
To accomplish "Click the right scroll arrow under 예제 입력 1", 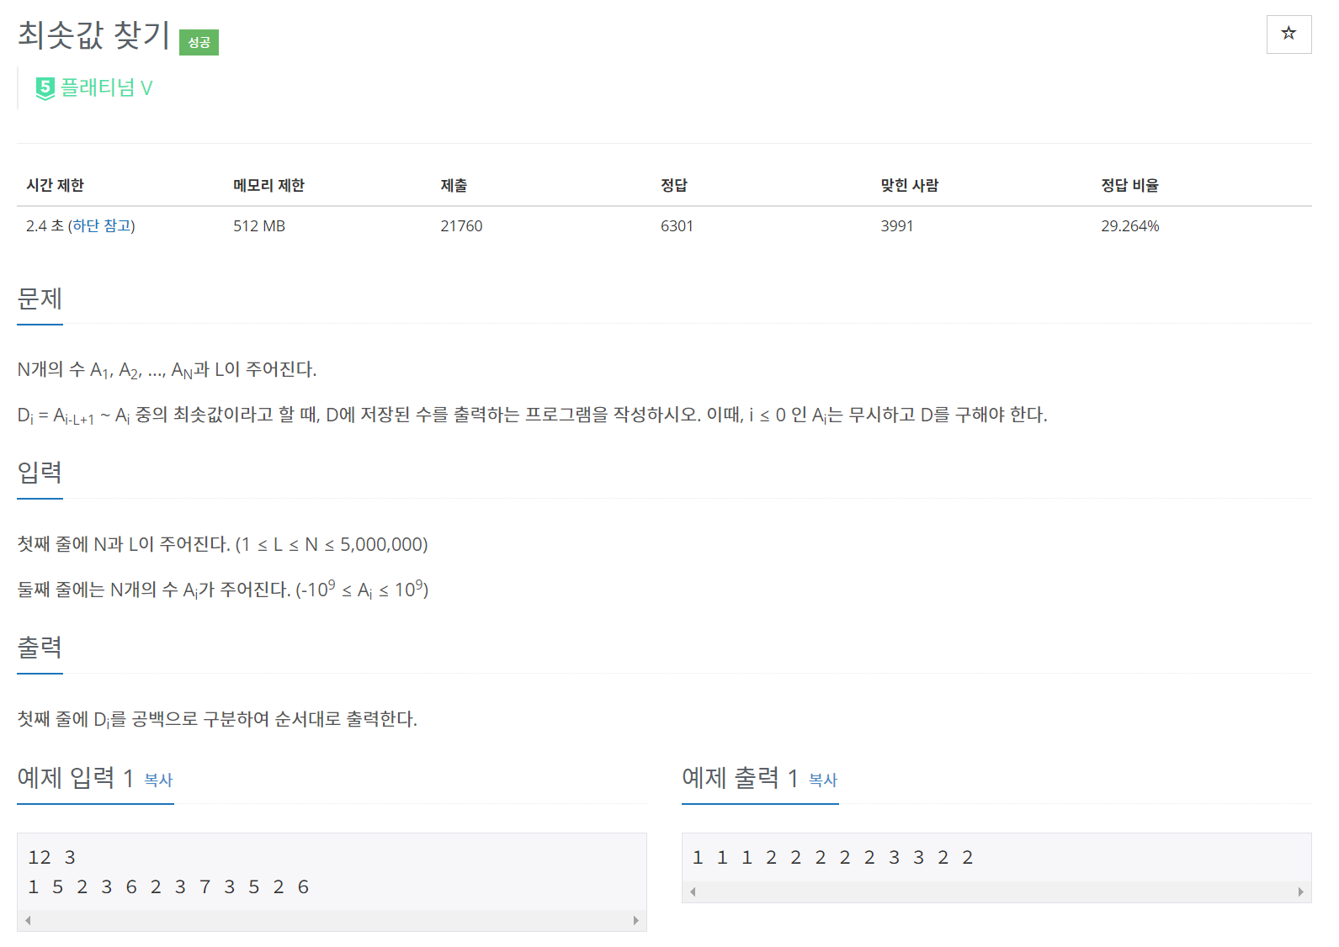I will click(x=637, y=919).
